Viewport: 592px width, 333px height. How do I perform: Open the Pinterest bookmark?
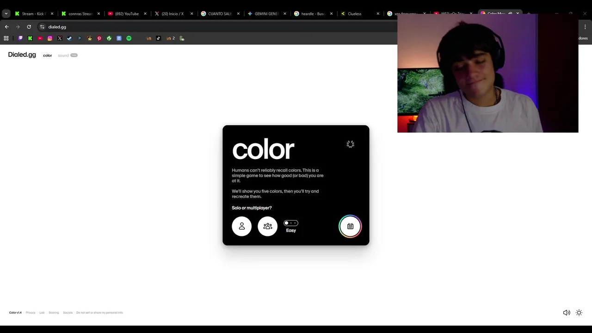click(x=99, y=38)
